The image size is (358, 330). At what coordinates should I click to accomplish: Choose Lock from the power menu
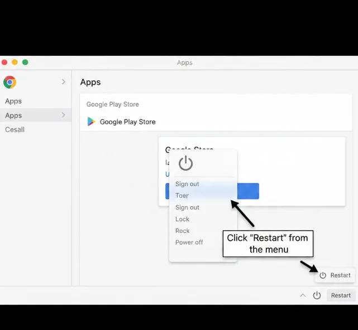(x=182, y=219)
